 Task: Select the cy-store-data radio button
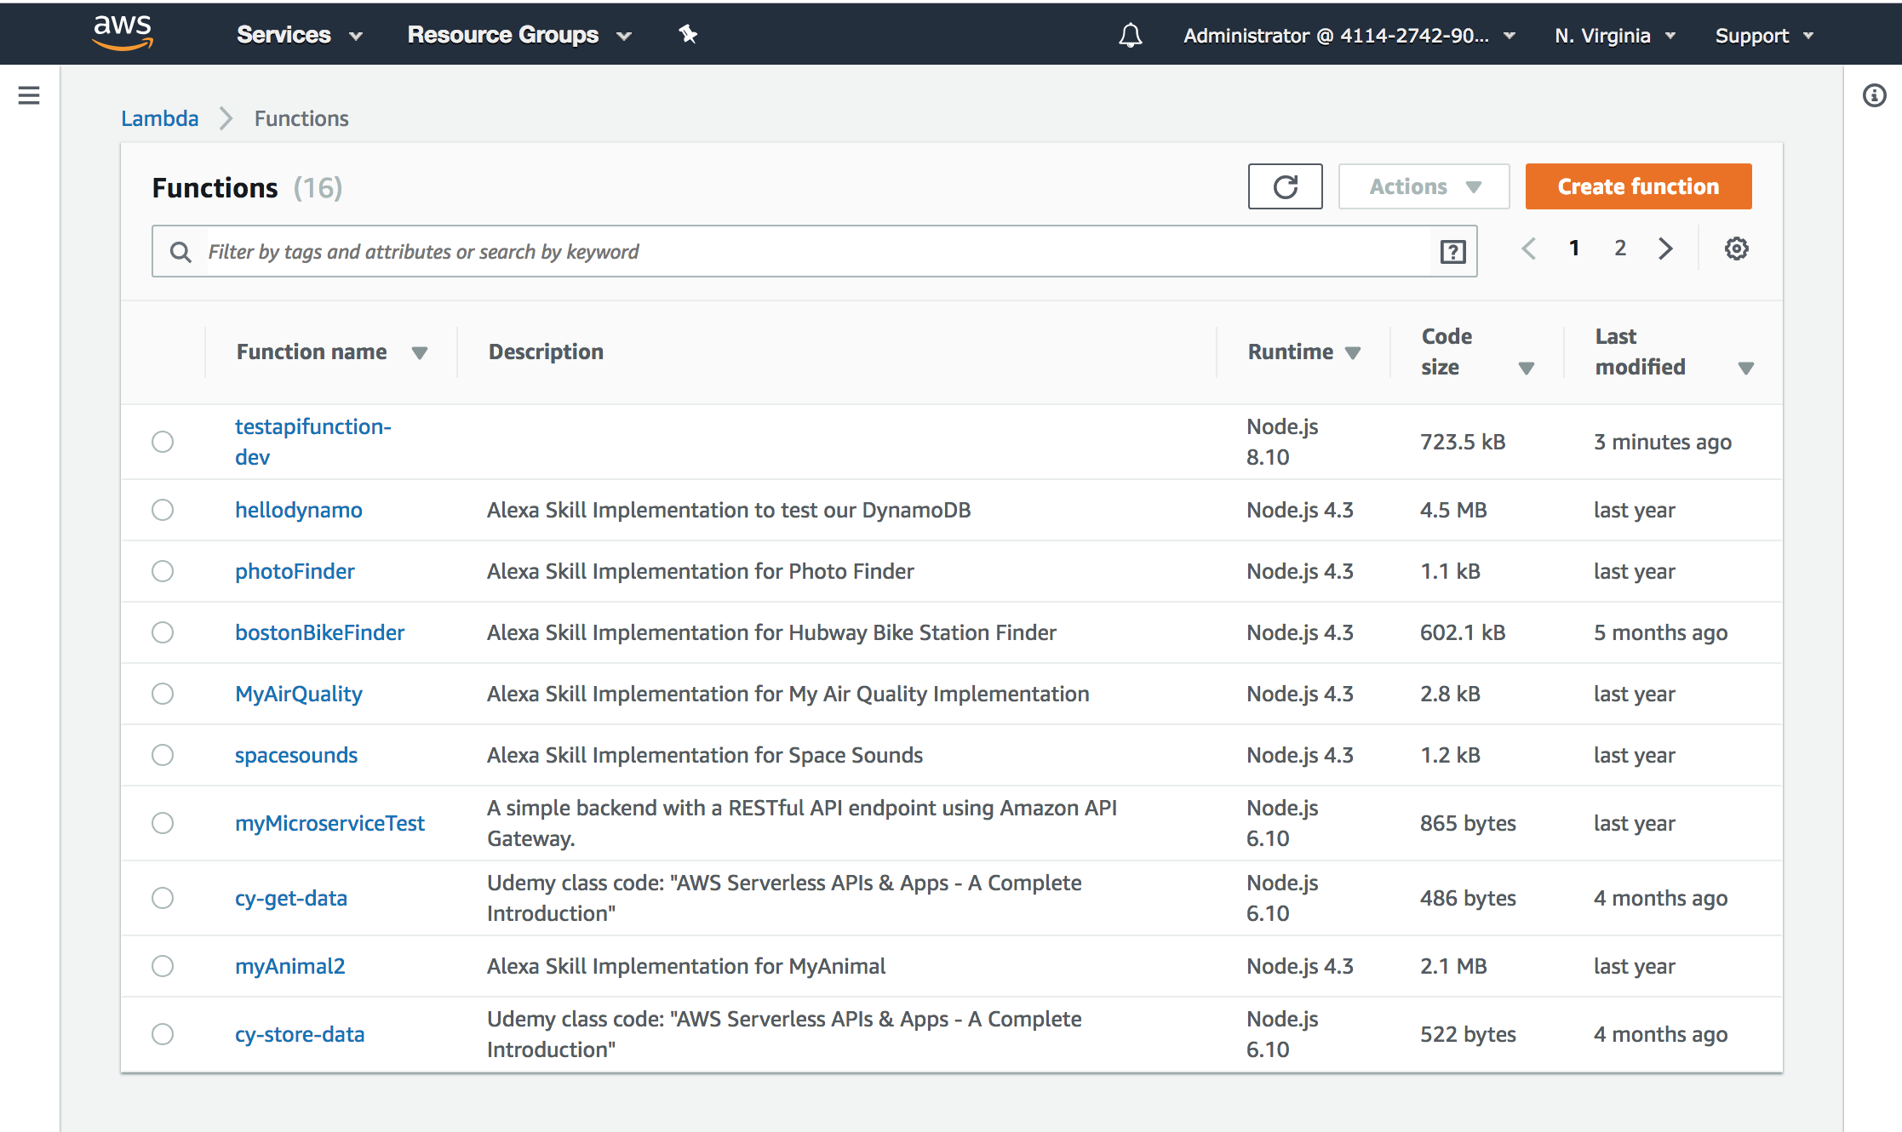click(x=163, y=1034)
